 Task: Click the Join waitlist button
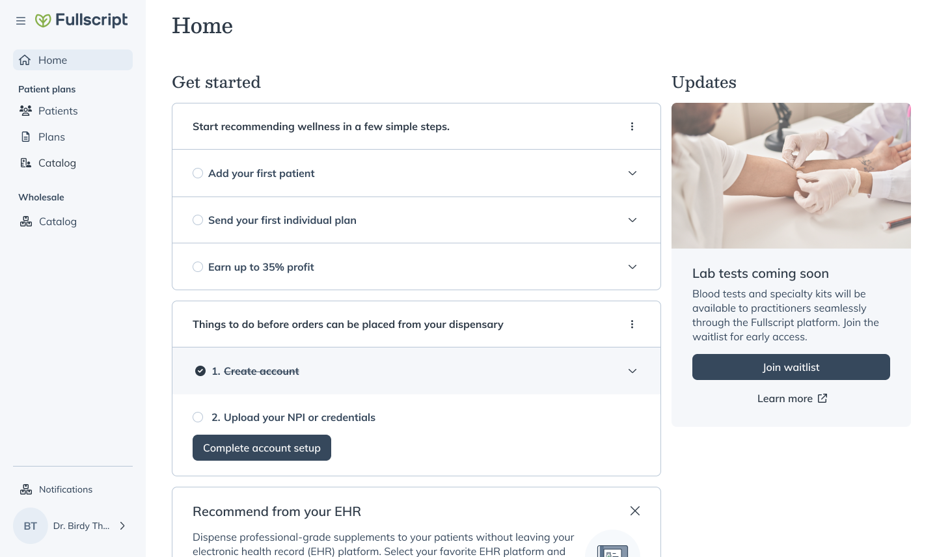point(791,367)
